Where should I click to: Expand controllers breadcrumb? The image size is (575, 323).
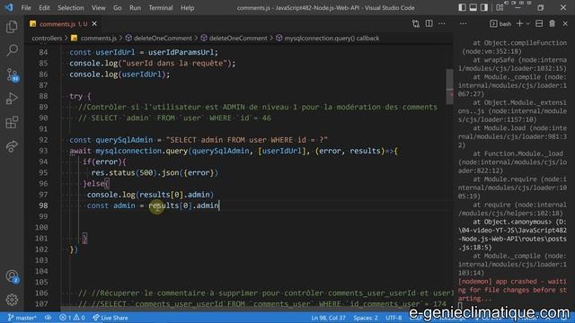click(47, 38)
